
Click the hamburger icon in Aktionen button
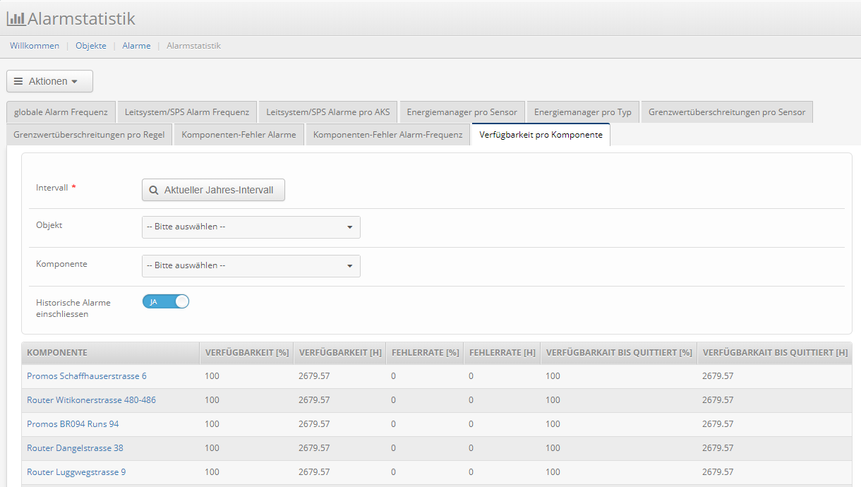pyautogui.click(x=18, y=81)
